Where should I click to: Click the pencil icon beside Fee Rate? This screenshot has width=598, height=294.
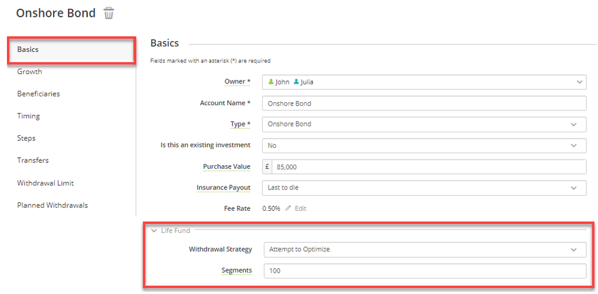tap(289, 209)
